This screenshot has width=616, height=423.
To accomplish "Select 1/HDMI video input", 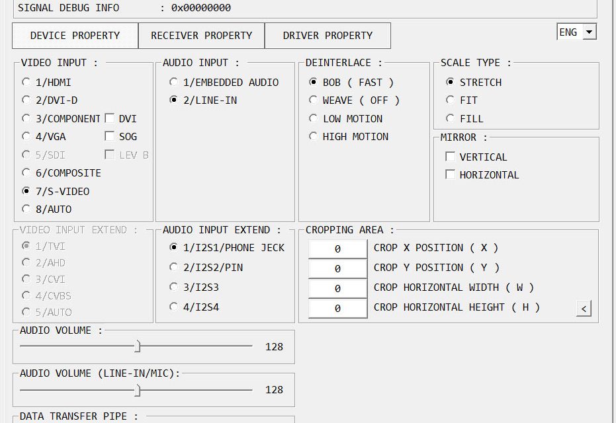I will [x=26, y=83].
